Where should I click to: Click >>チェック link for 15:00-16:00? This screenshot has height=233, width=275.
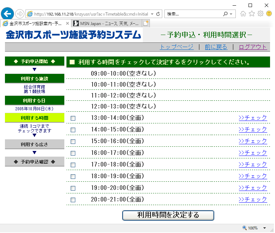(x=253, y=141)
